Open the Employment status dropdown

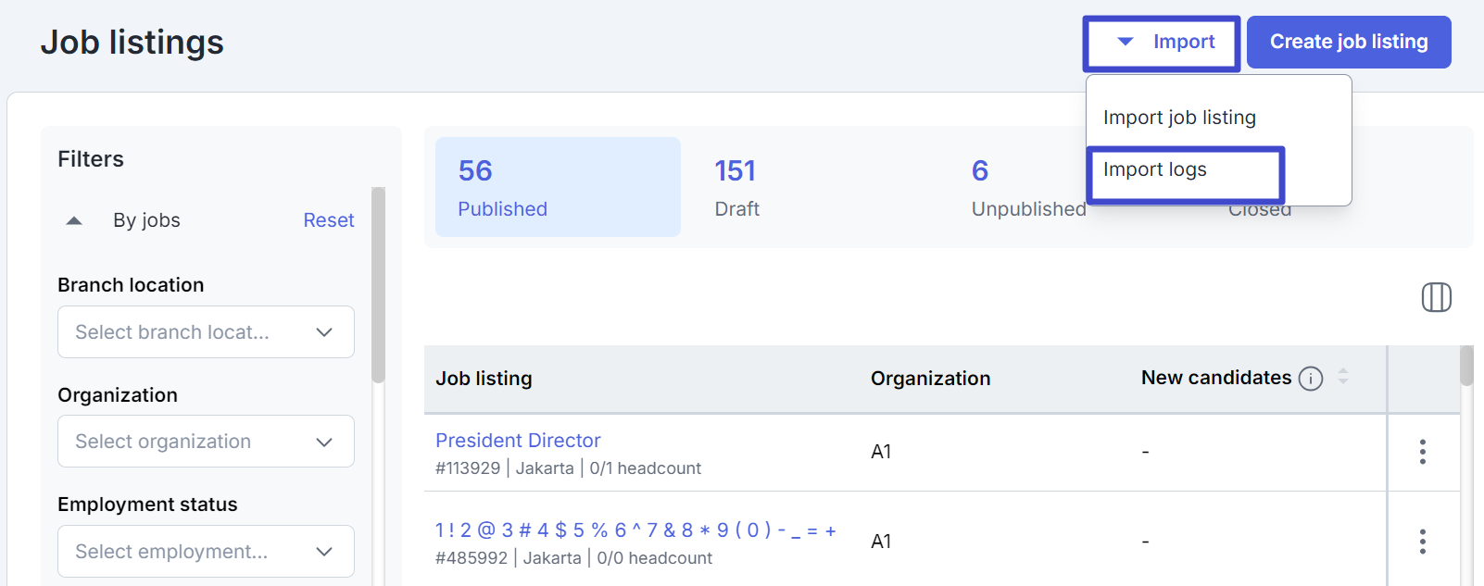point(206,552)
